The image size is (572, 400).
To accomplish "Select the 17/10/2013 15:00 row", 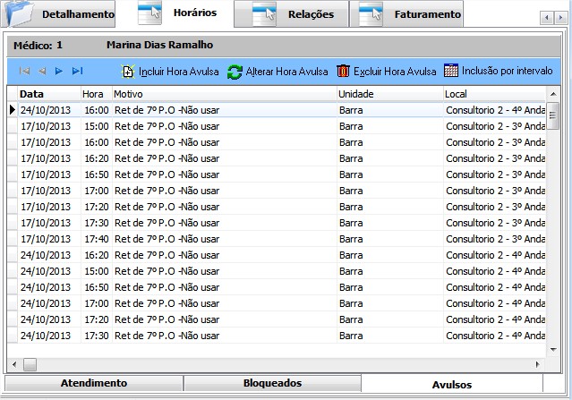I will pos(179,126).
